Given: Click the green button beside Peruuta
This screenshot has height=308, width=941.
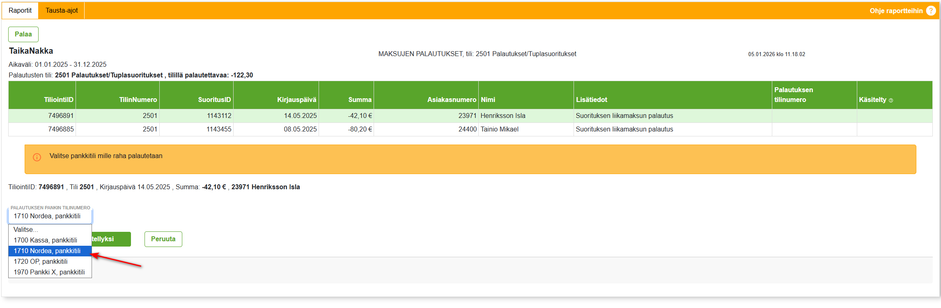Looking at the screenshot, I should pyautogui.click(x=111, y=239).
